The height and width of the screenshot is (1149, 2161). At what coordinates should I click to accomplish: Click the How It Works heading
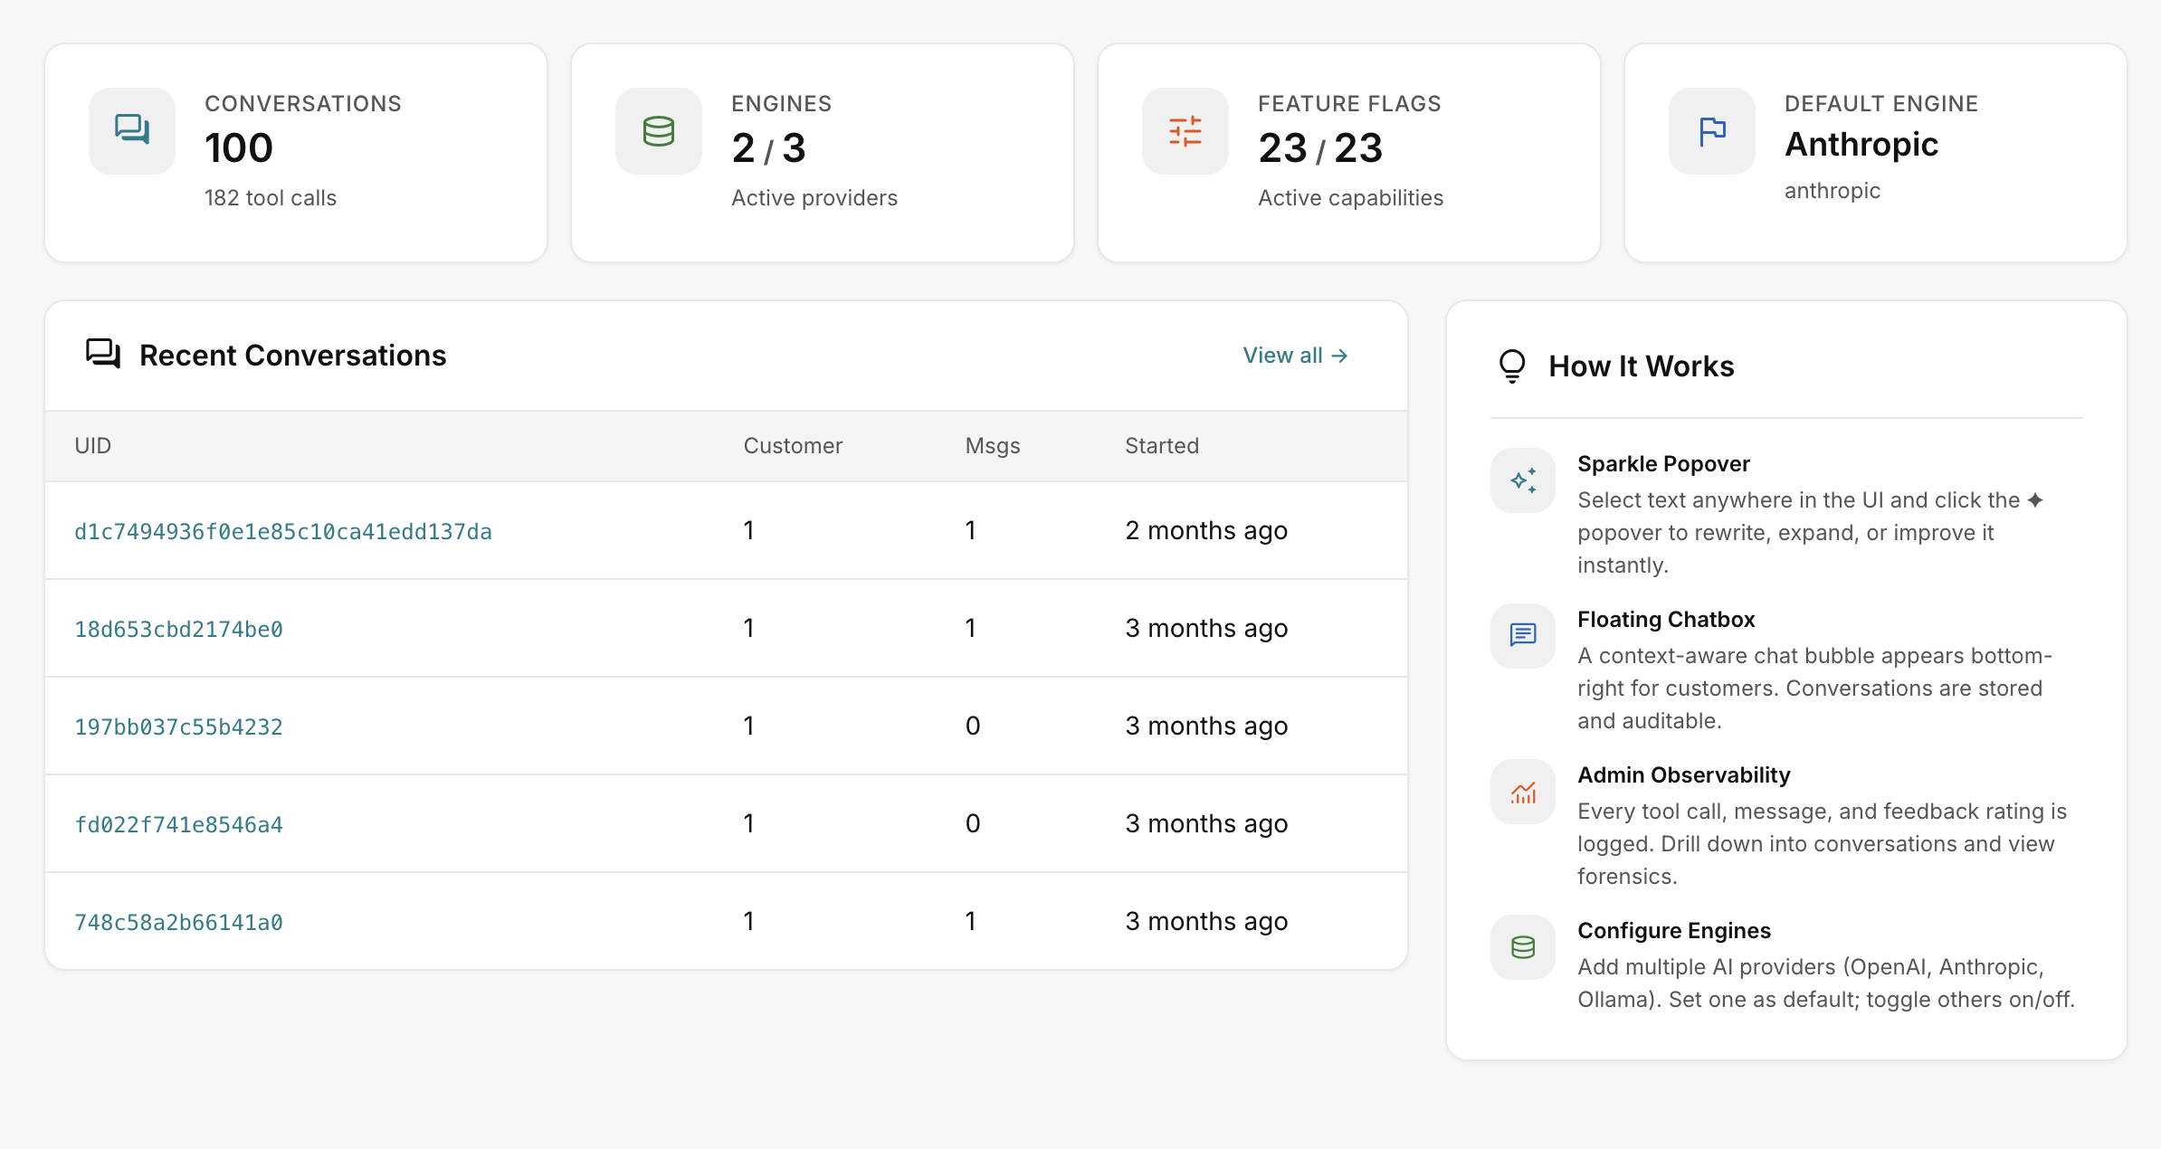click(x=1642, y=366)
